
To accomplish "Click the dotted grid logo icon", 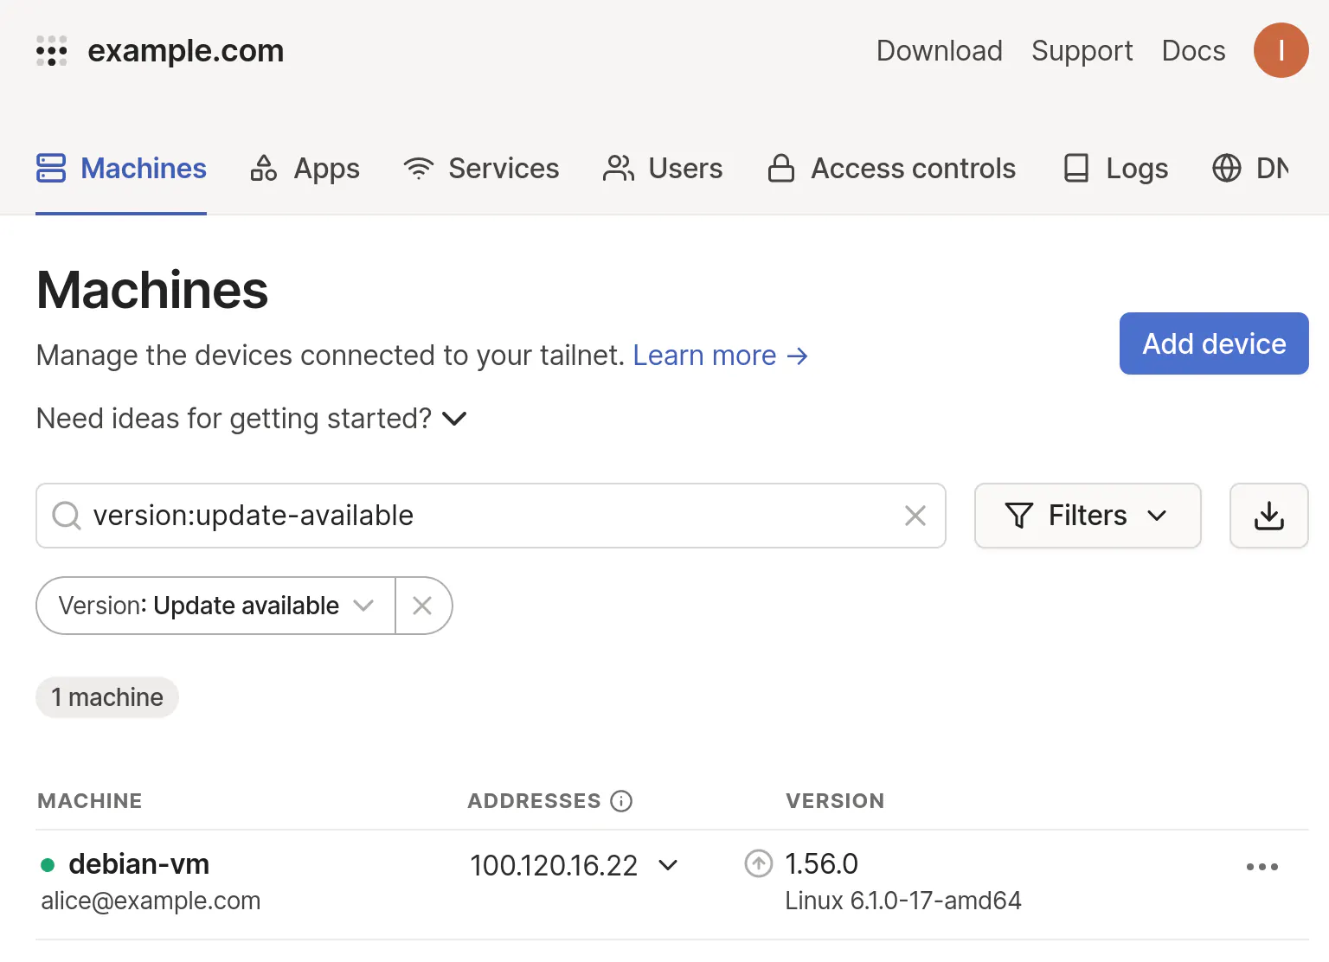I will (x=52, y=51).
